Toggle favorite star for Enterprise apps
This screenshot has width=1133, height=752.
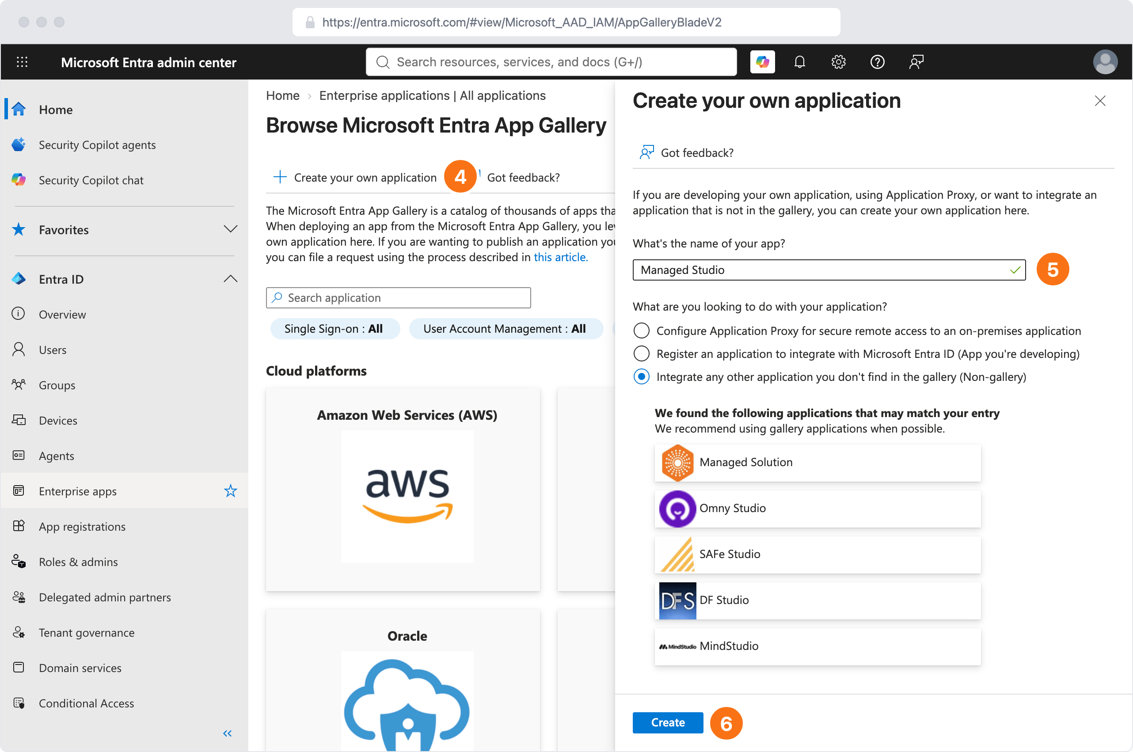[x=230, y=490]
